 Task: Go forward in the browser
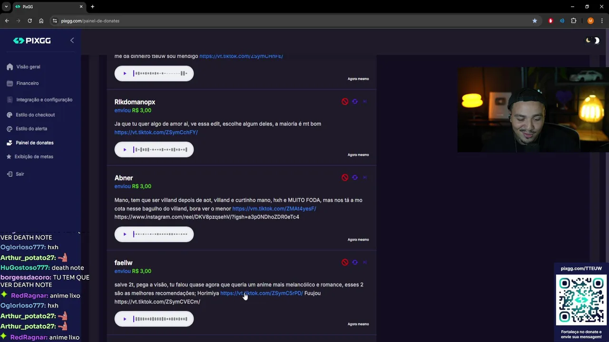(x=18, y=21)
